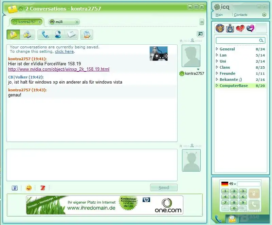Open the country code dropdown showing 49
The height and width of the screenshot is (225, 272).
232,184
